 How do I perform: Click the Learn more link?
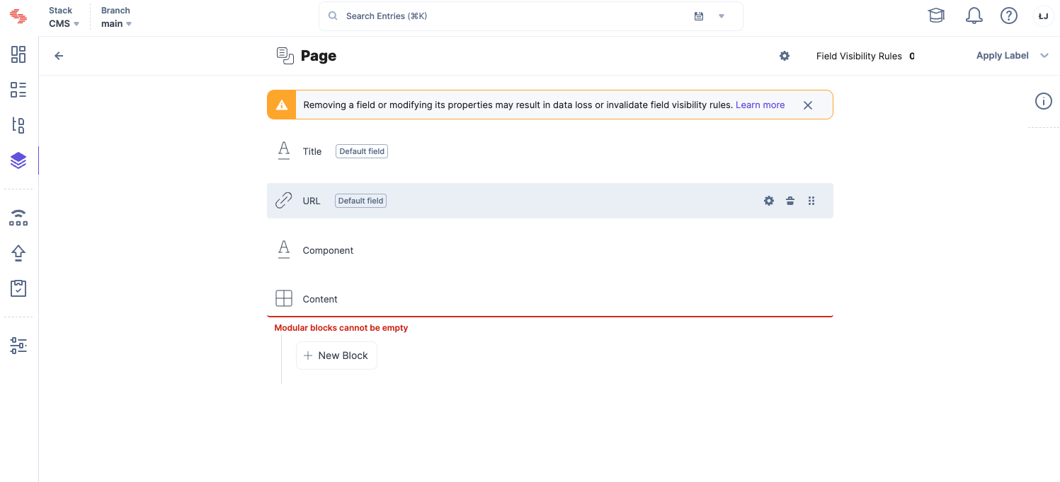pos(760,105)
